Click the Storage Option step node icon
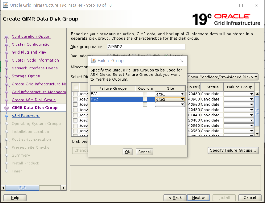265x203 pixels. pos(7,76)
